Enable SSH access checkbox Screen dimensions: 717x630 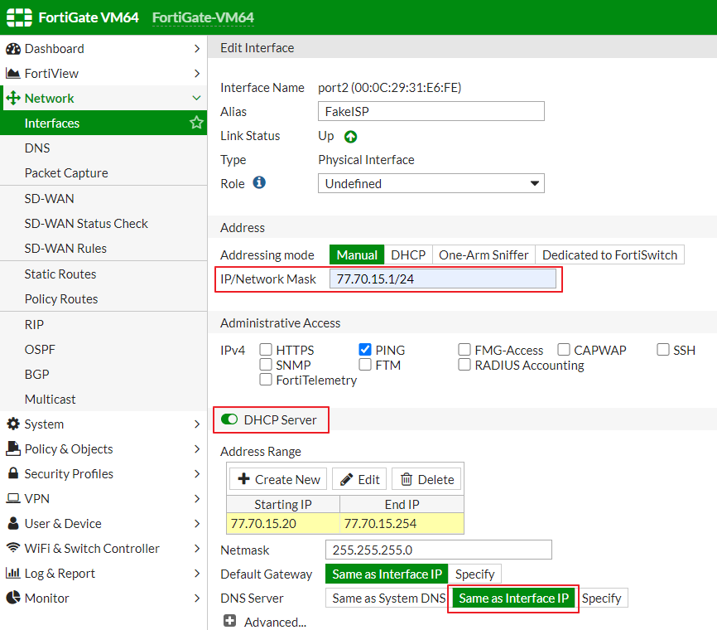pyautogui.click(x=662, y=350)
